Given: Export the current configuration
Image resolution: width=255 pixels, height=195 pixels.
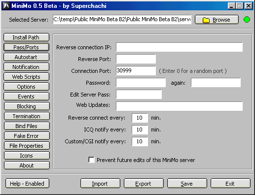Looking at the screenshot, I should tap(144, 183).
